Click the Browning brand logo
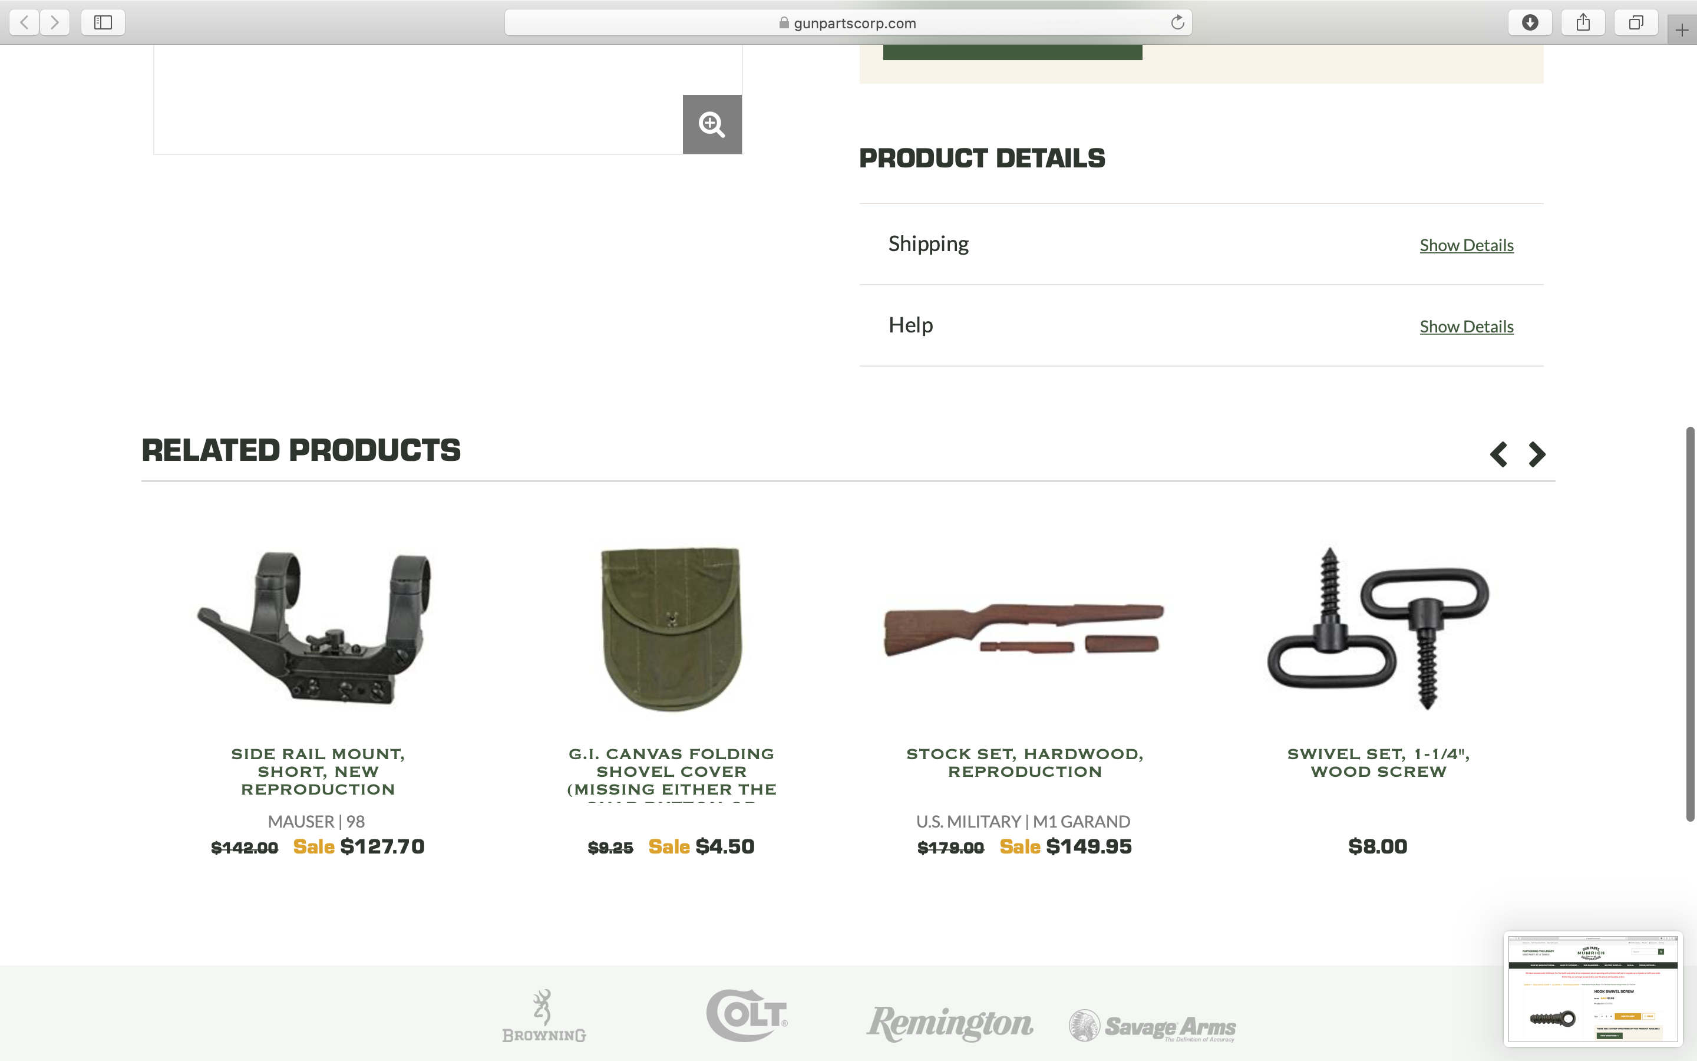1697x1061 pixels. (x=543, y=1016)
